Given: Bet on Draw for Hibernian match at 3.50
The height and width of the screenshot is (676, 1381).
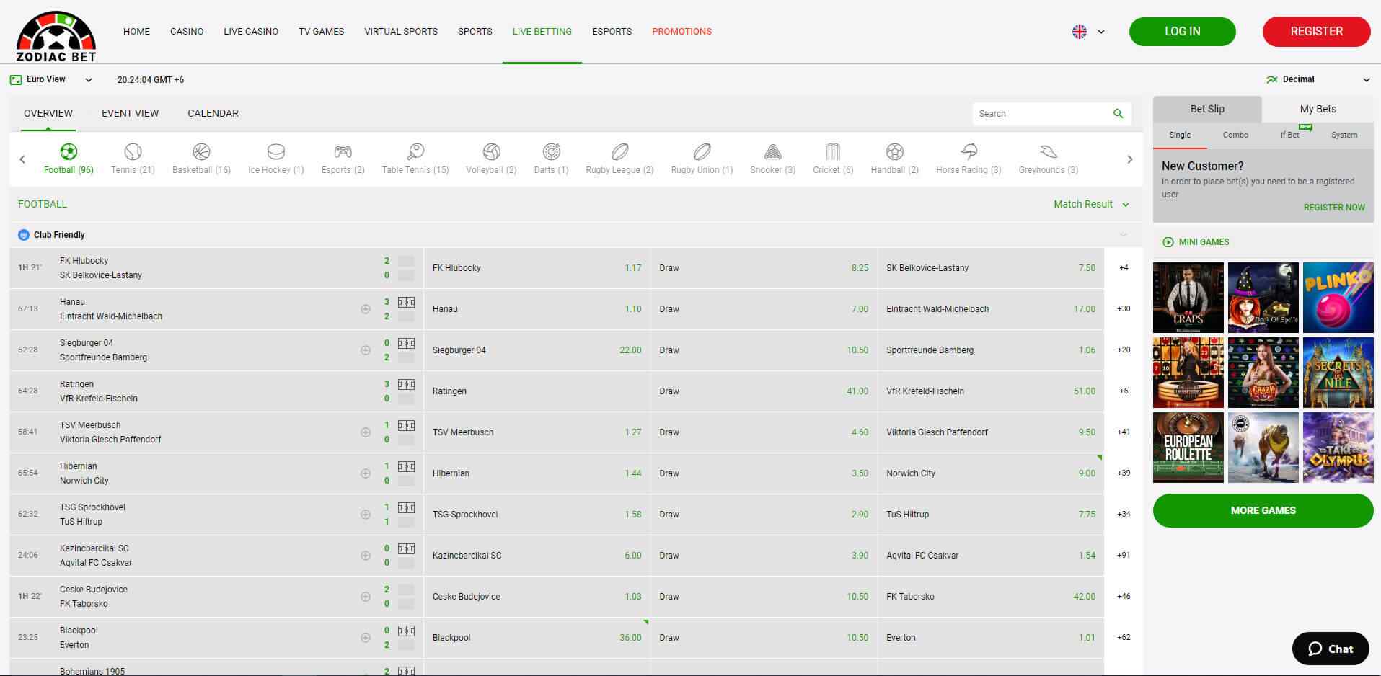Looking at the screenshot, I should point(764,473).
